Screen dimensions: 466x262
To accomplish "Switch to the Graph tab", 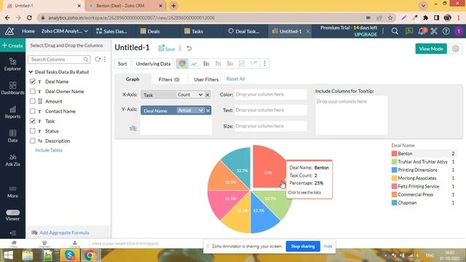I will coord(133,79).
